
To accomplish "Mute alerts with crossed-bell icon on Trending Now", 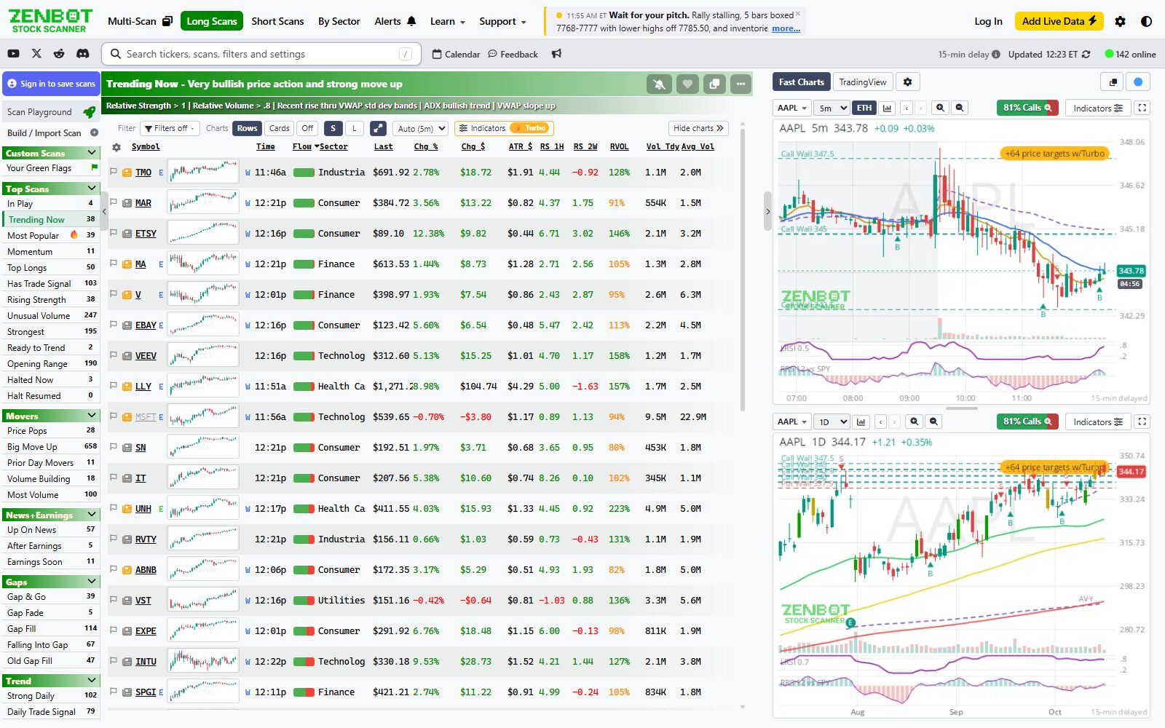I will tap(659, 84).
